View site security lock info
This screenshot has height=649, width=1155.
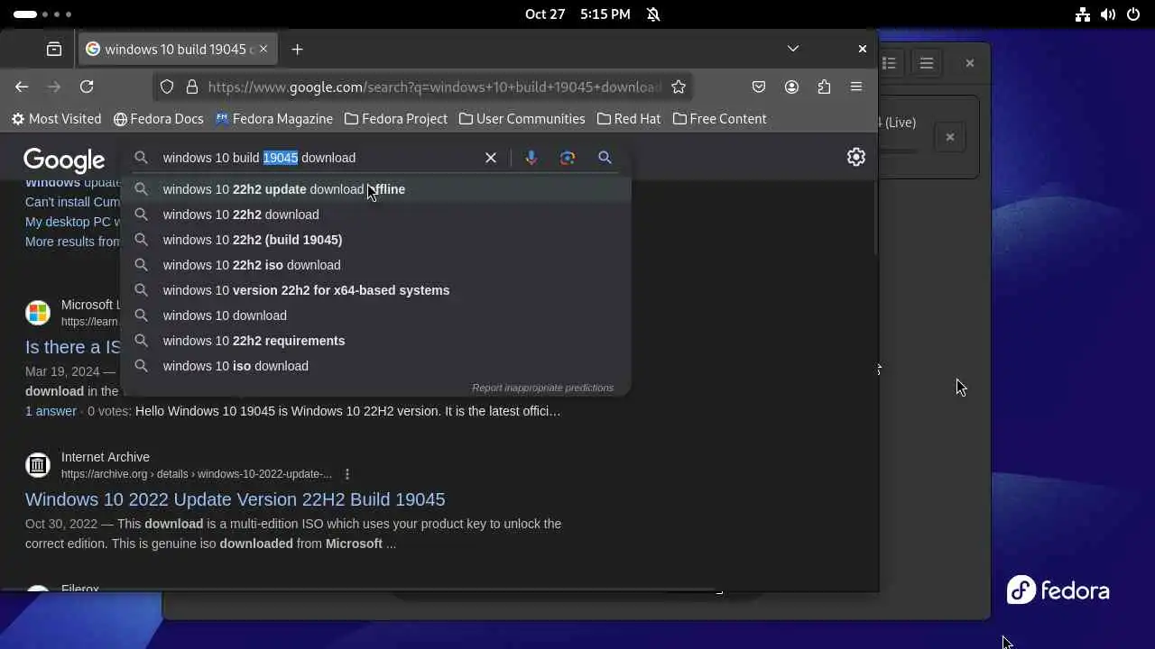point(191,87)
